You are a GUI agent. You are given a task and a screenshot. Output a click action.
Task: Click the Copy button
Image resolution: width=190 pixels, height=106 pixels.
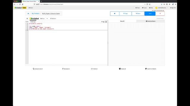point(125,14)
